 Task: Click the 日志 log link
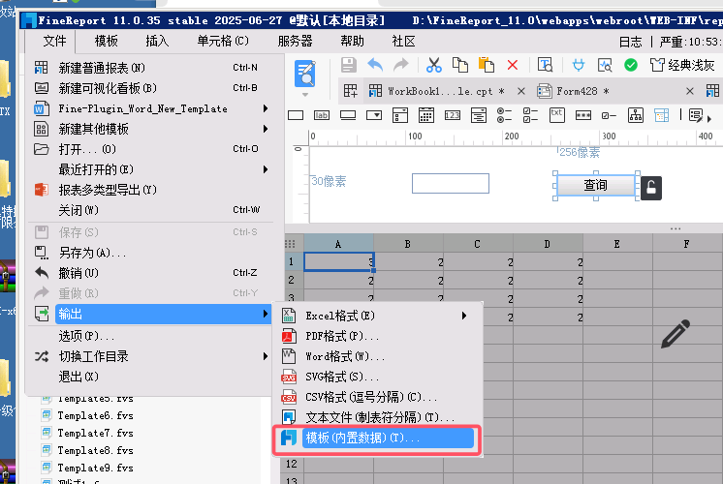tap(630, 42)
